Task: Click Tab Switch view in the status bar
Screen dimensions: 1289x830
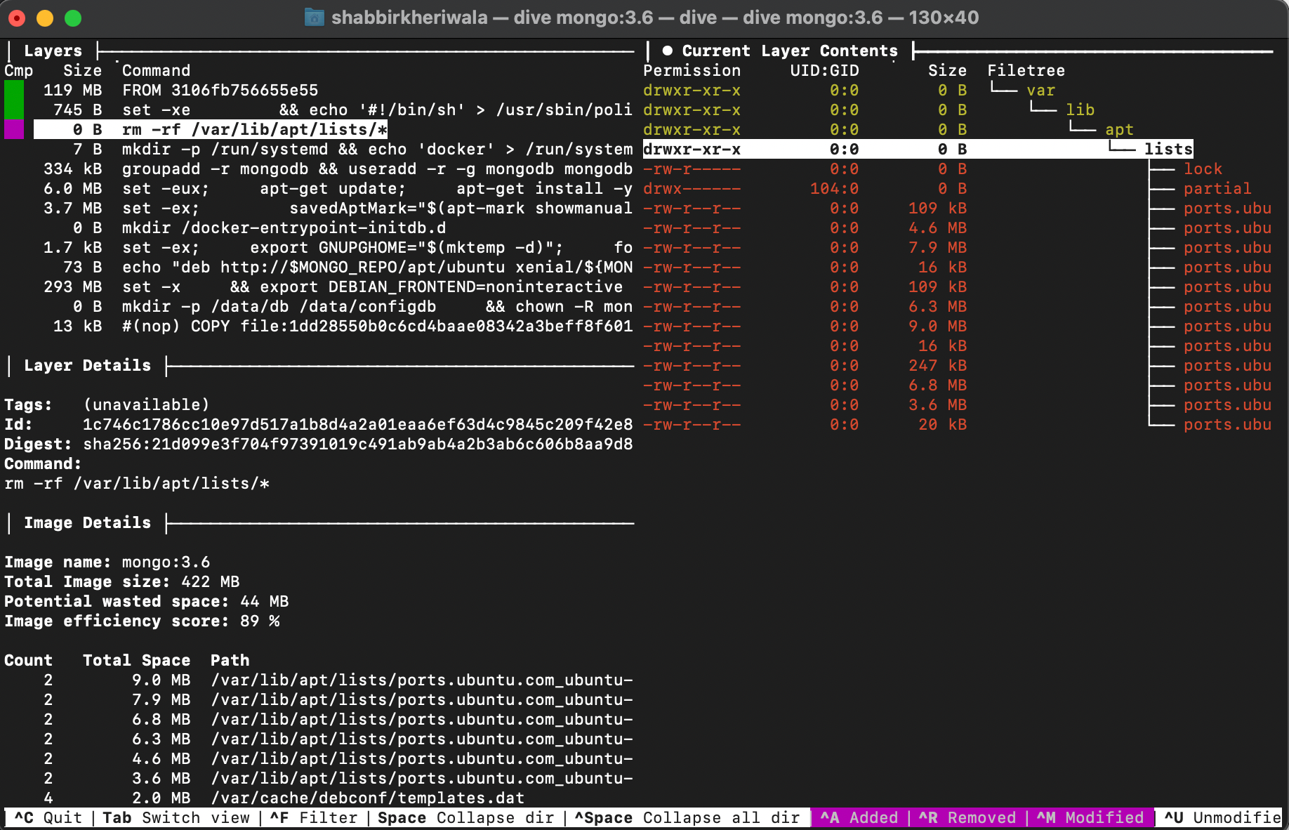Action: click(x=176, y=817)
